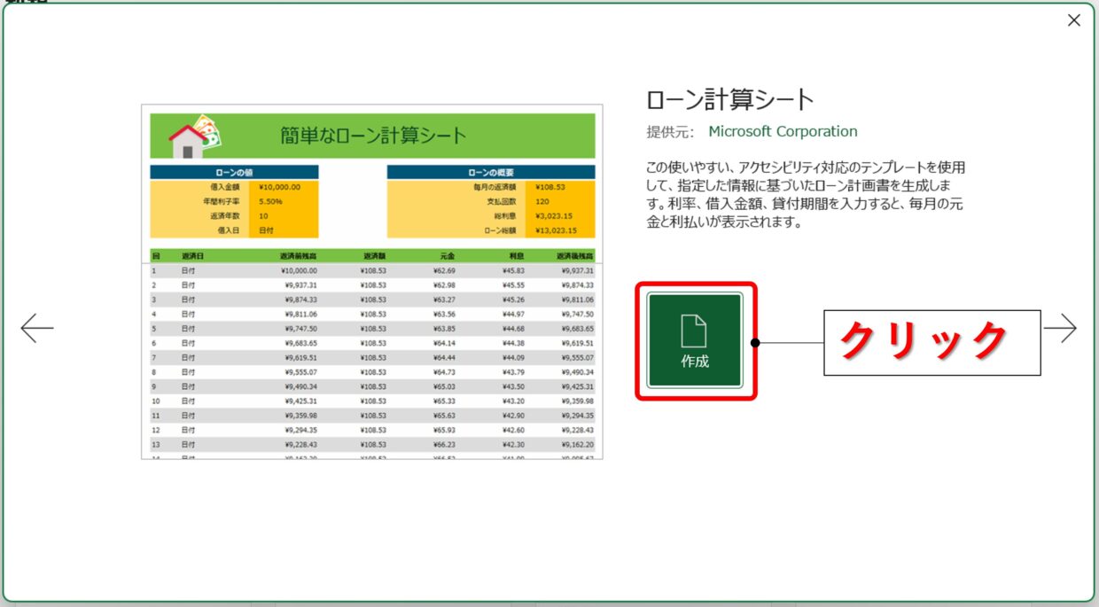This screenshot has height=607, width=1099.
Task: Click the 5.50% annual rate value
Action: tap(270, 201)
